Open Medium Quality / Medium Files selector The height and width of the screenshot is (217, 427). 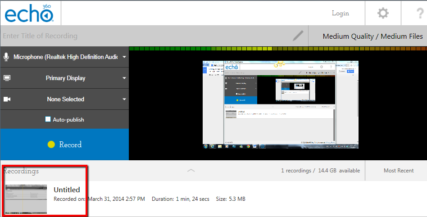(372, 36)
